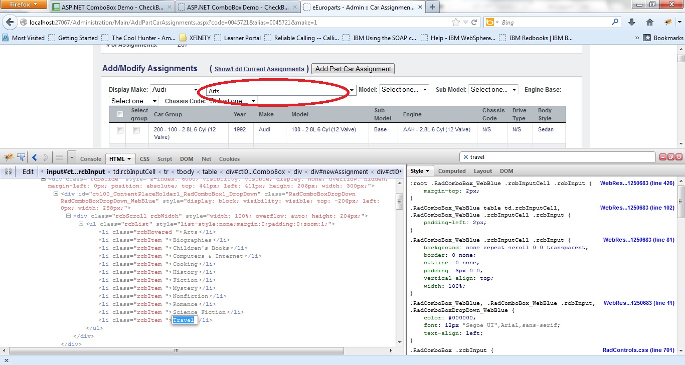
Task: Click the search magnifier in Bing box
Action: [x=615, y=22]
